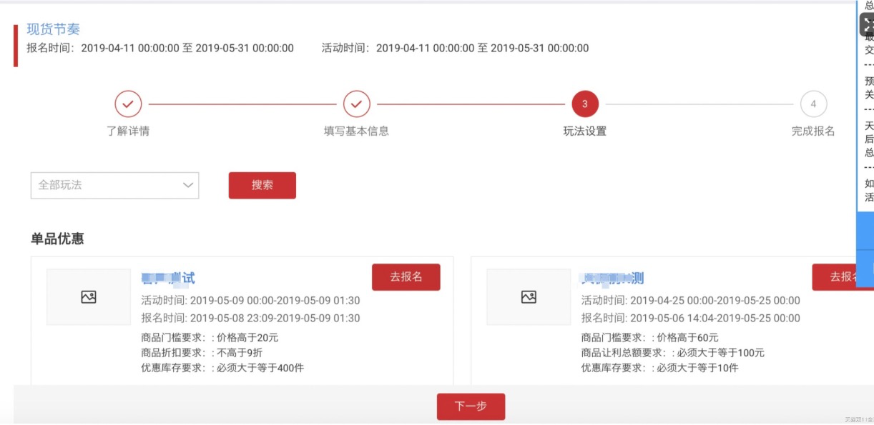This screenshot has width=874, height=425.
Task: Click the 填写基本信息 step label
Action: point(356,131)
